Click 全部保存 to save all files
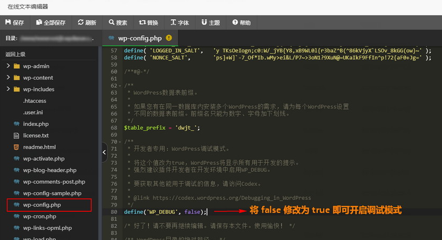442x240 pixels. pyautogui.click(x=50, y=22)
